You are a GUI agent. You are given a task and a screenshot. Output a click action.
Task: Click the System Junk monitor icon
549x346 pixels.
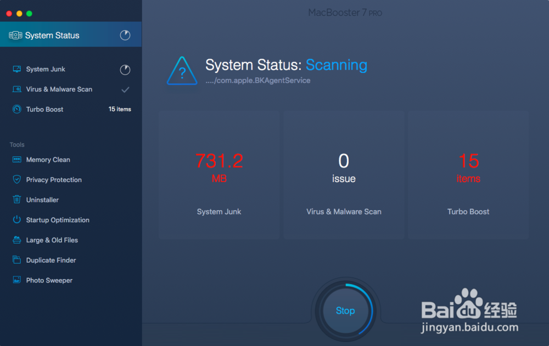coord(16,69)
